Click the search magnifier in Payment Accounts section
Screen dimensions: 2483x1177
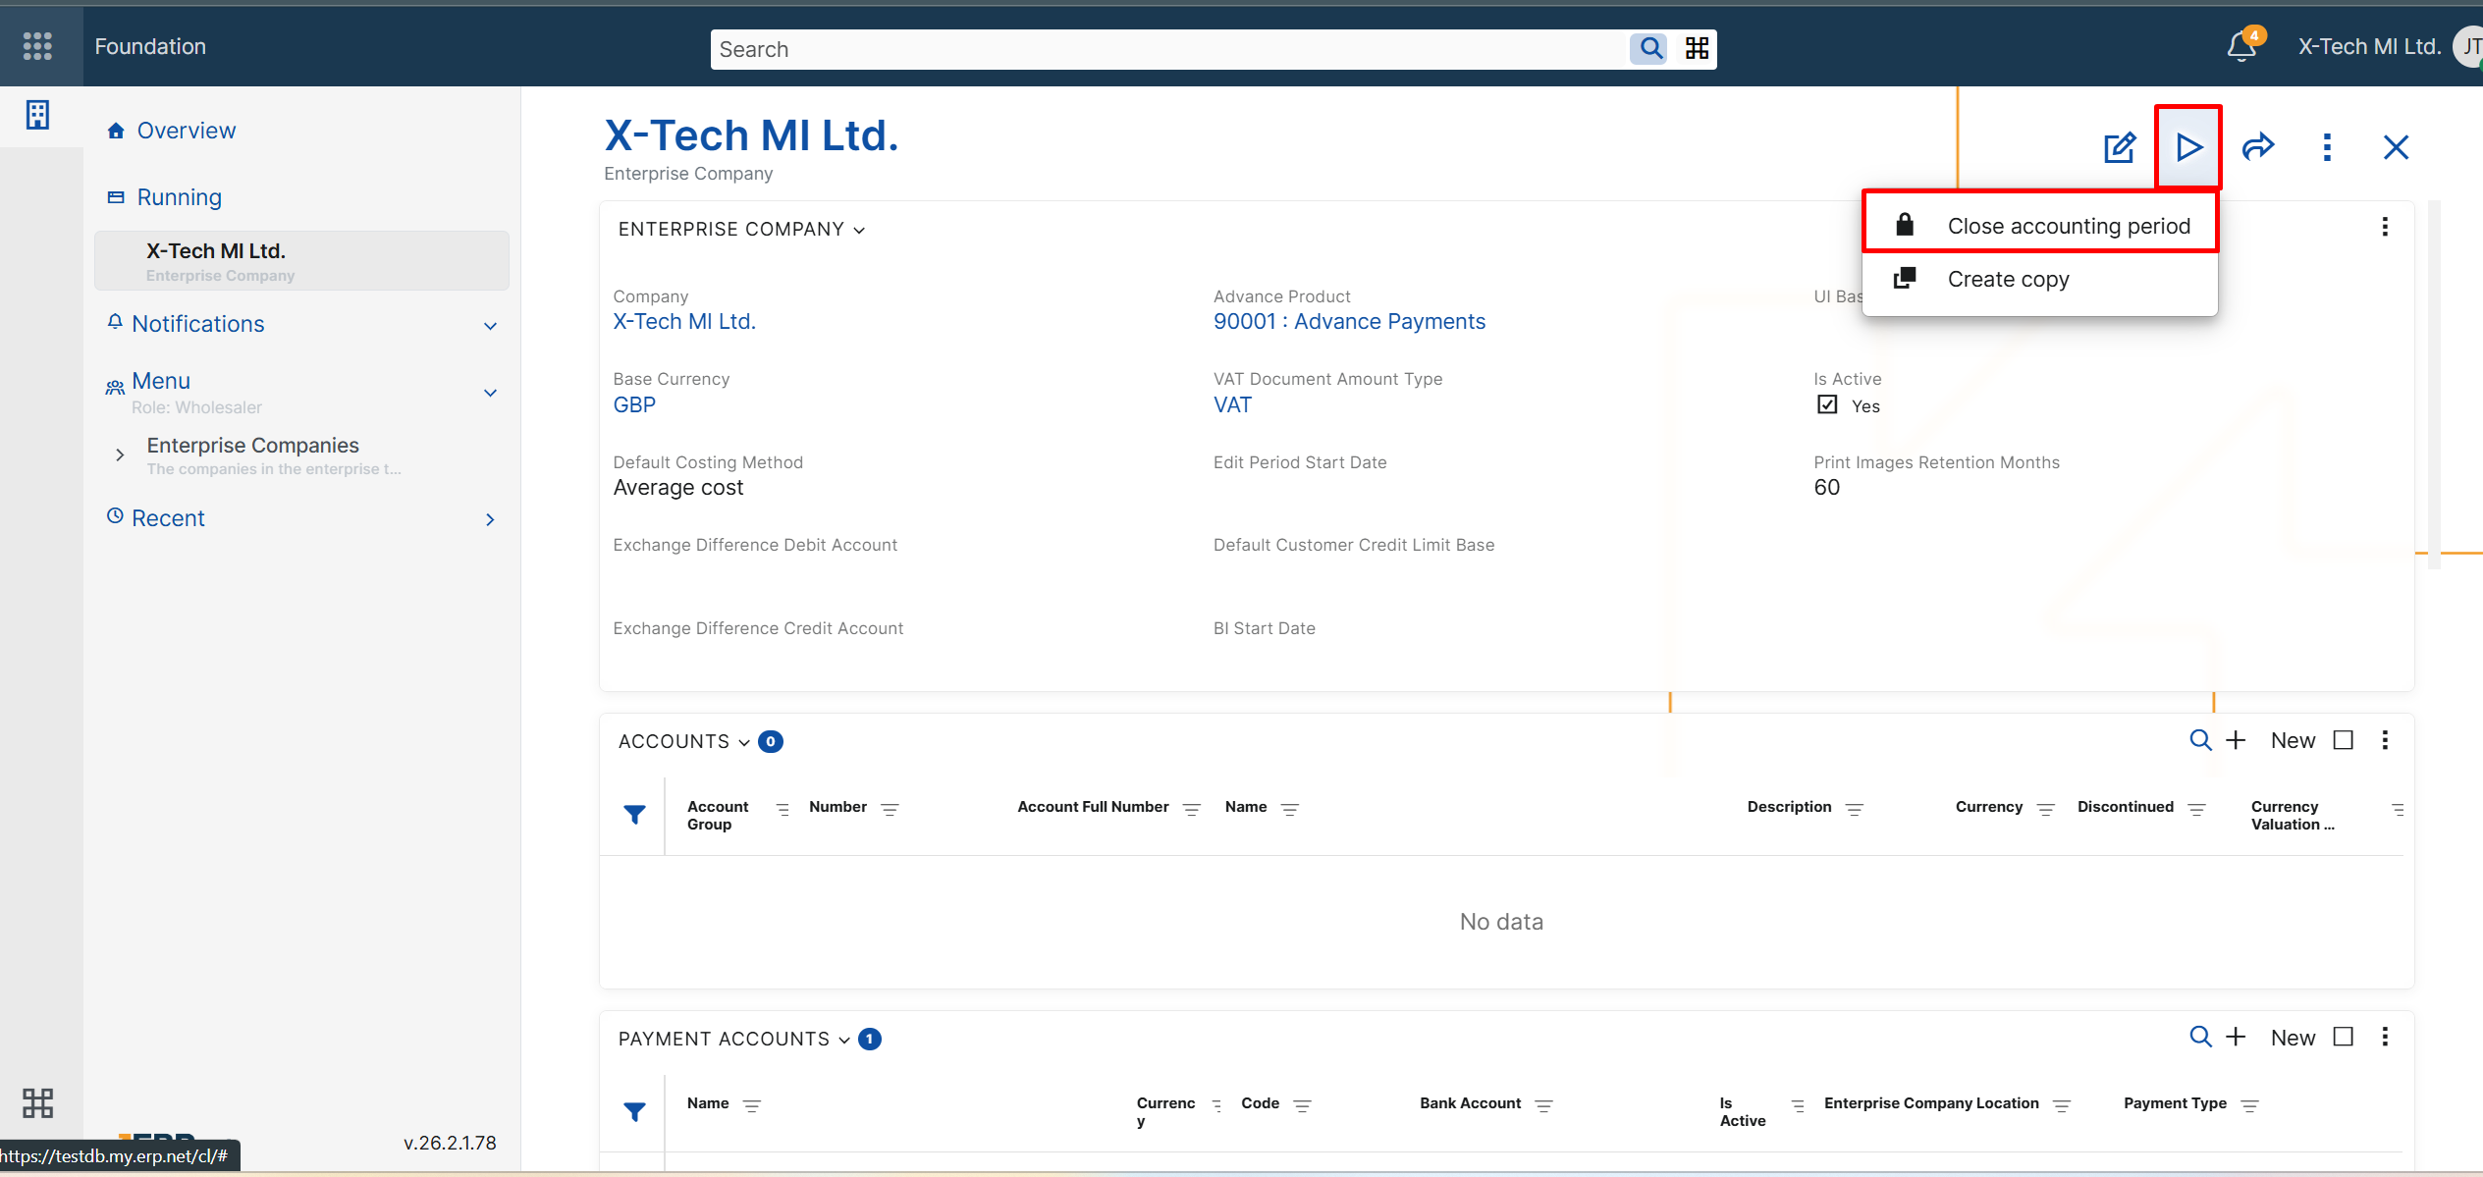tap(2198, 1037)
